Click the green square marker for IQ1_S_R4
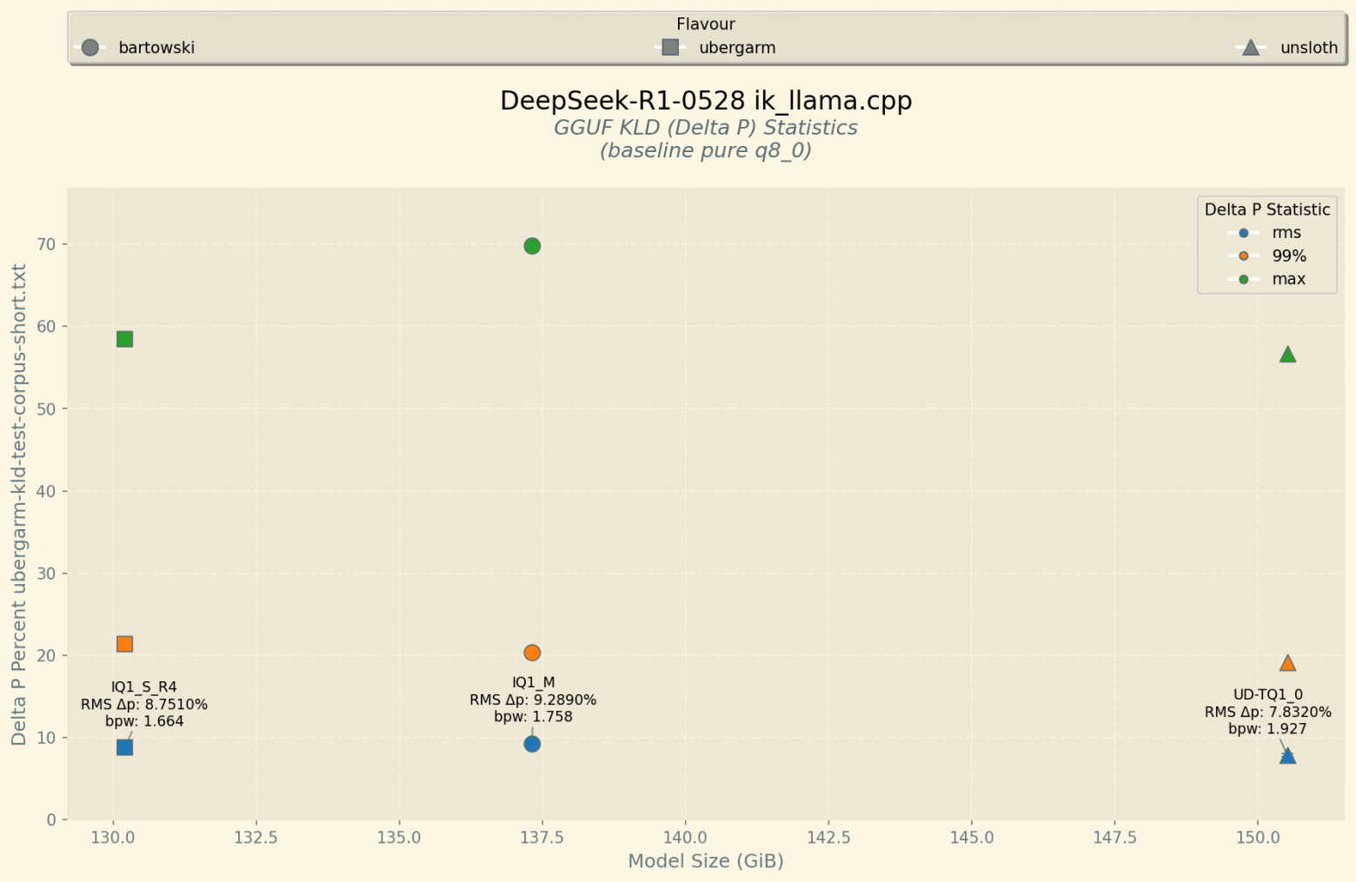The image size is (1356, 882). coord(124,339)
